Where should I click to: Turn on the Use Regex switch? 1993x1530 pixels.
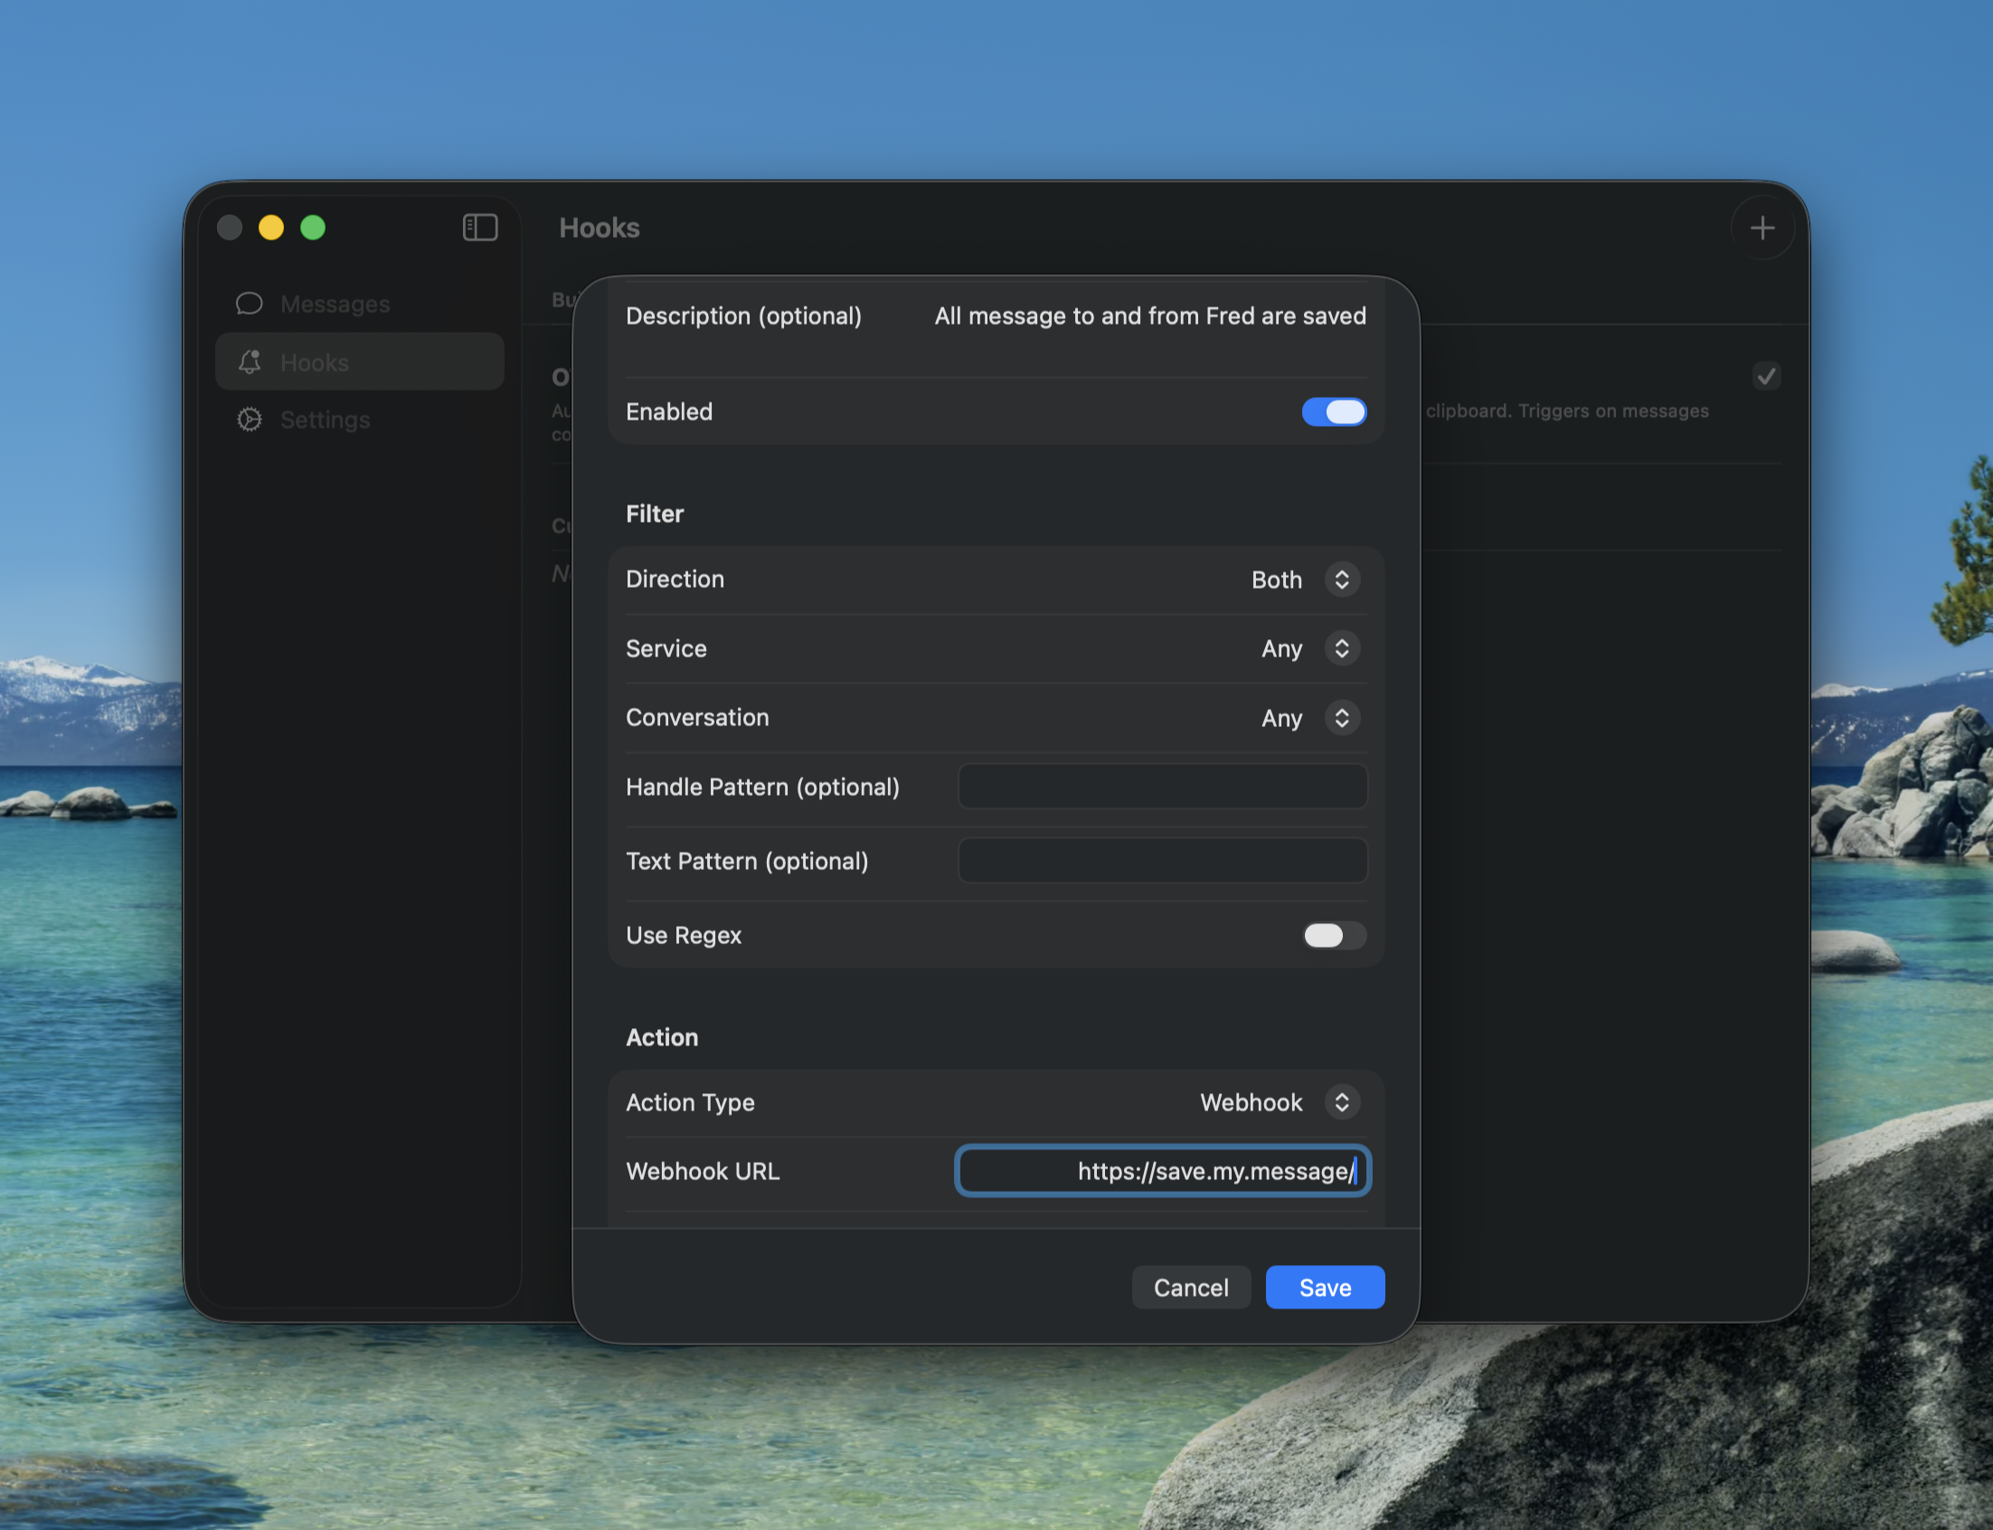(1334, 935)
